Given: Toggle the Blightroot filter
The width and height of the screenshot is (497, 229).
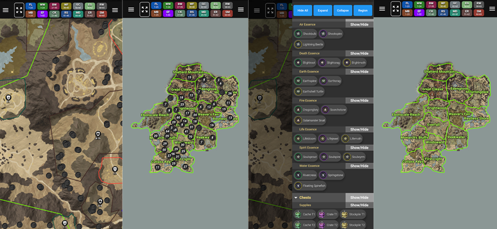Looking at the screenshot, I should pyautogui.click(x=305, y=63).
